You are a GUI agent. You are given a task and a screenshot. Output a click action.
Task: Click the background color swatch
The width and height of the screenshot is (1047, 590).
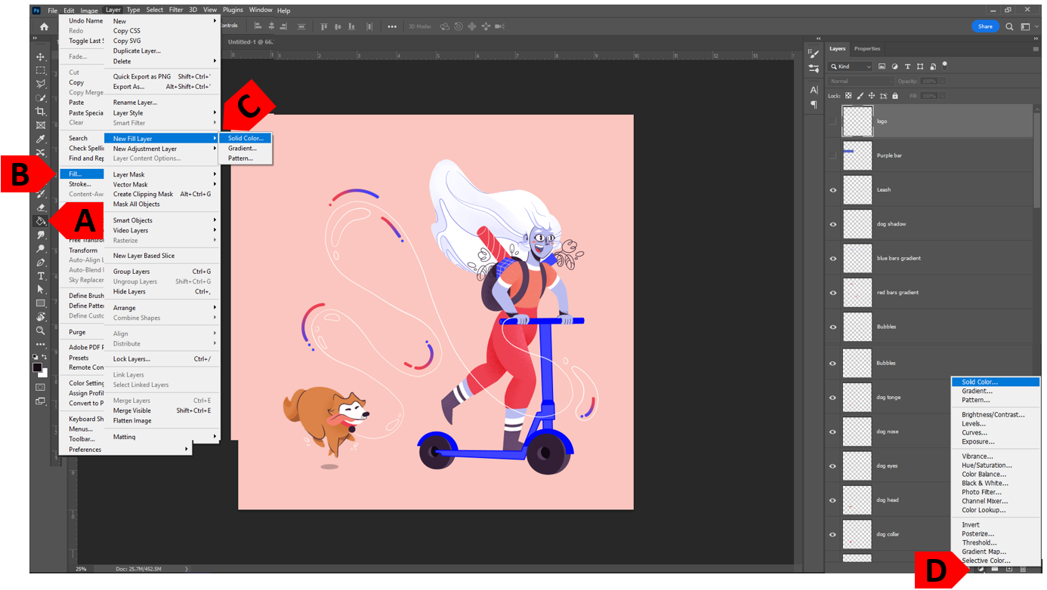(x=43, y=373)
